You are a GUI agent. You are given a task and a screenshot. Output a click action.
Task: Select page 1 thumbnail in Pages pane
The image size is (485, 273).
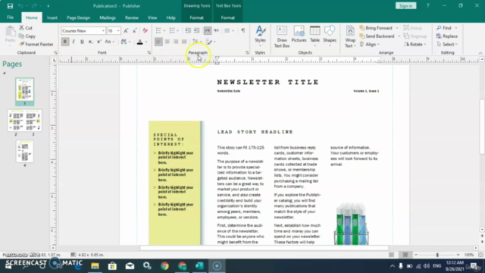coord(25,89)
